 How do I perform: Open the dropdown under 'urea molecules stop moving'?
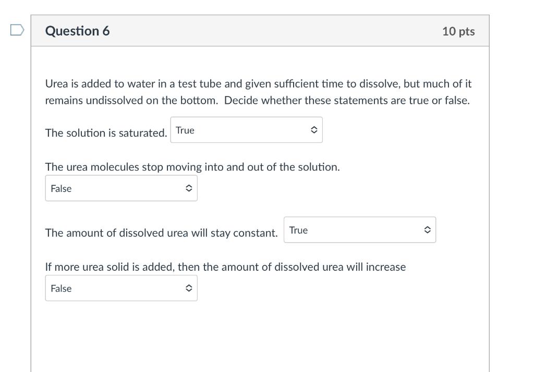121,188
